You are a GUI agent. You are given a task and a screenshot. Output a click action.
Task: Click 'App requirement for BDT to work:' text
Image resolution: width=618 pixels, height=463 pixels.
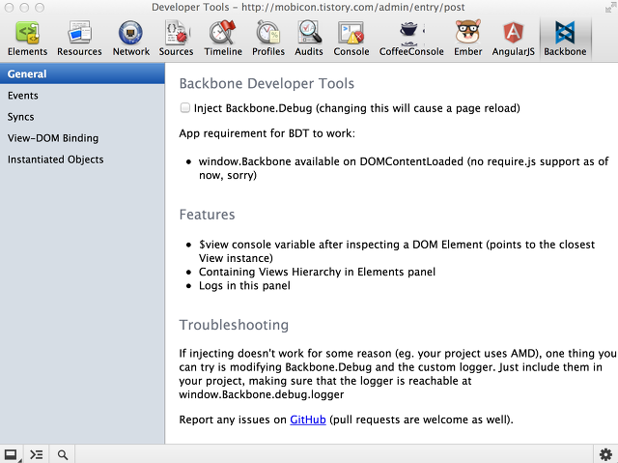click(267, 133)
